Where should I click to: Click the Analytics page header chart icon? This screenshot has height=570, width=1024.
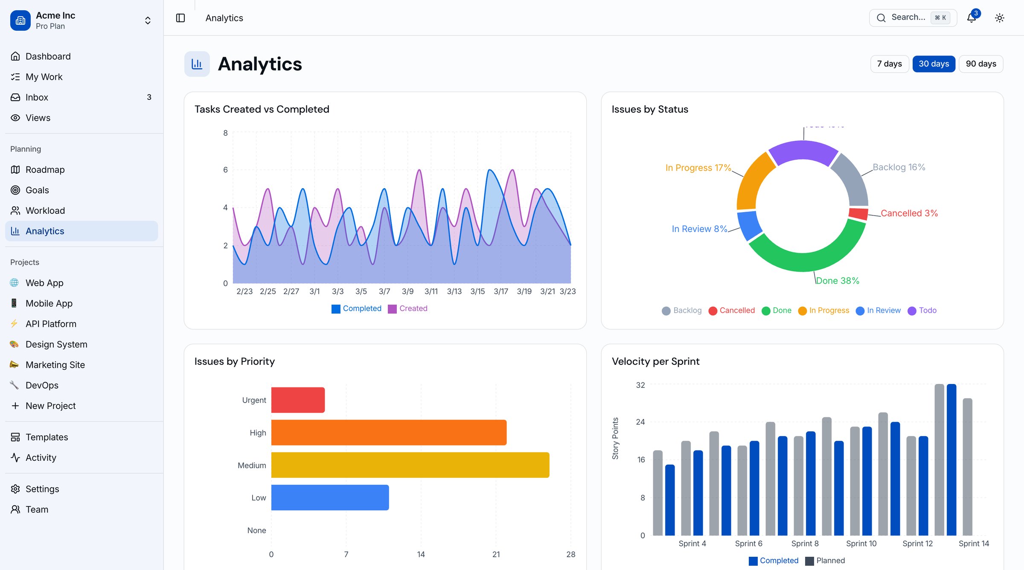(197, 64)
